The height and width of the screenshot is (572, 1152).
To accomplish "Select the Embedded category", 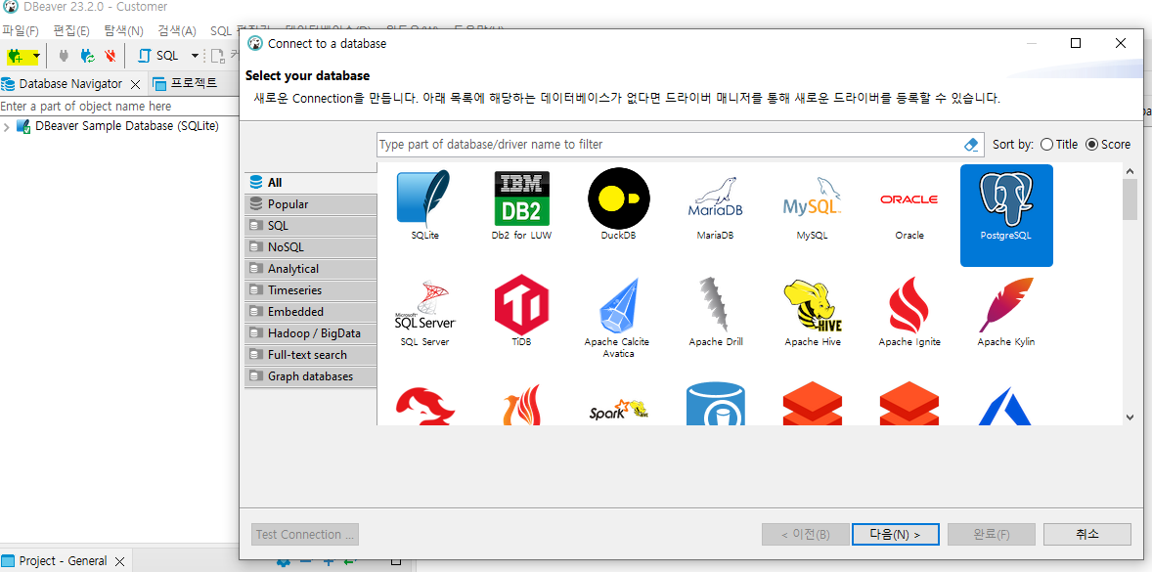I will [310, 311].
